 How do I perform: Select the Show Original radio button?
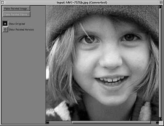click(5, 24)
